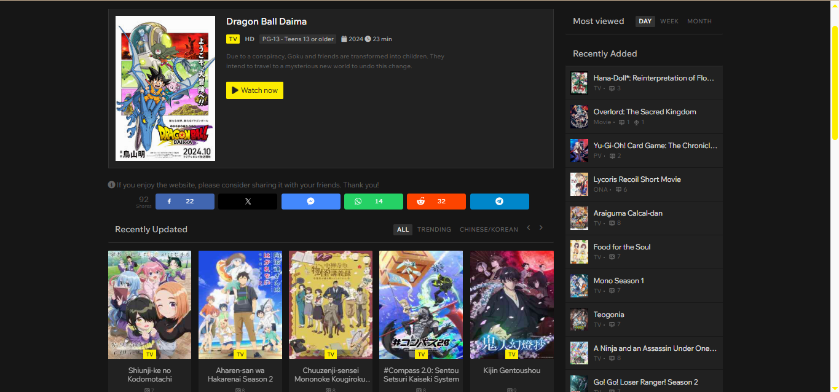
Task: Select the WEEK tab in Most viewed
Action: pos(669,22)
